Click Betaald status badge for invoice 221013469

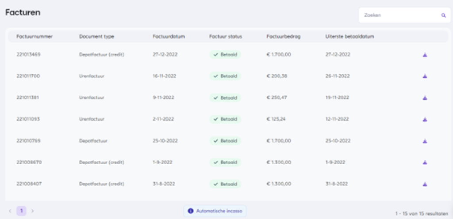[x=225, y=55]
